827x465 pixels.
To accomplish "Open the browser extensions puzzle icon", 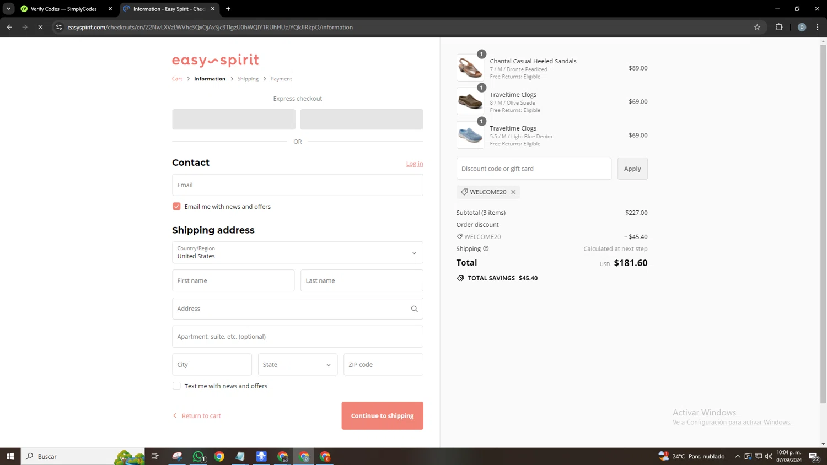I will (x=779, y=27).
